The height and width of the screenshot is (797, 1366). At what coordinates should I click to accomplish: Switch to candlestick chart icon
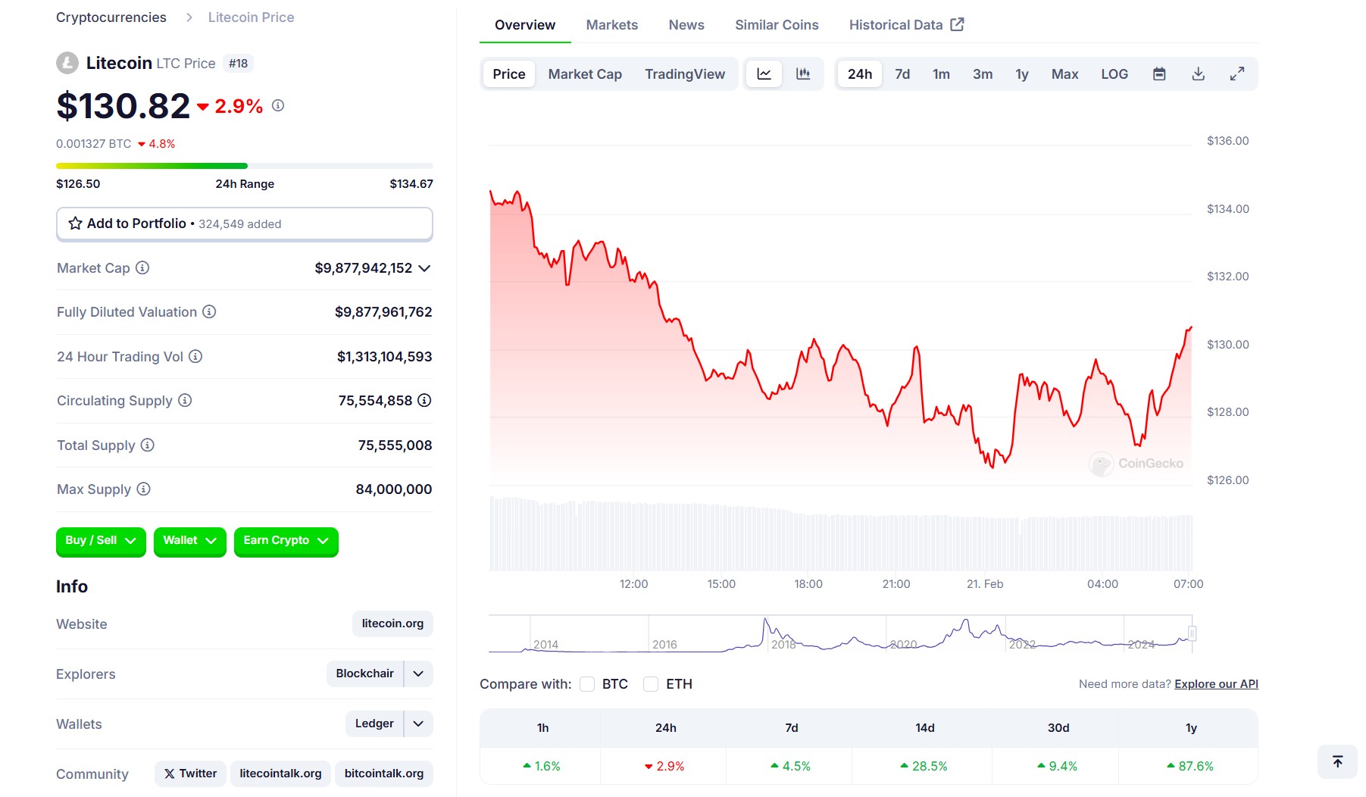(803, 74)
